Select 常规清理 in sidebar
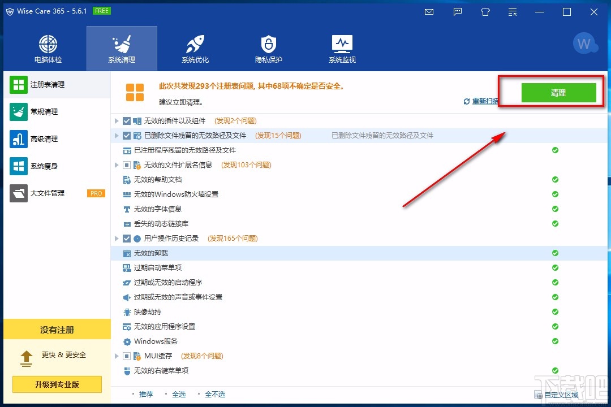This screenshot has width=611, height=407. click(57, 112)
